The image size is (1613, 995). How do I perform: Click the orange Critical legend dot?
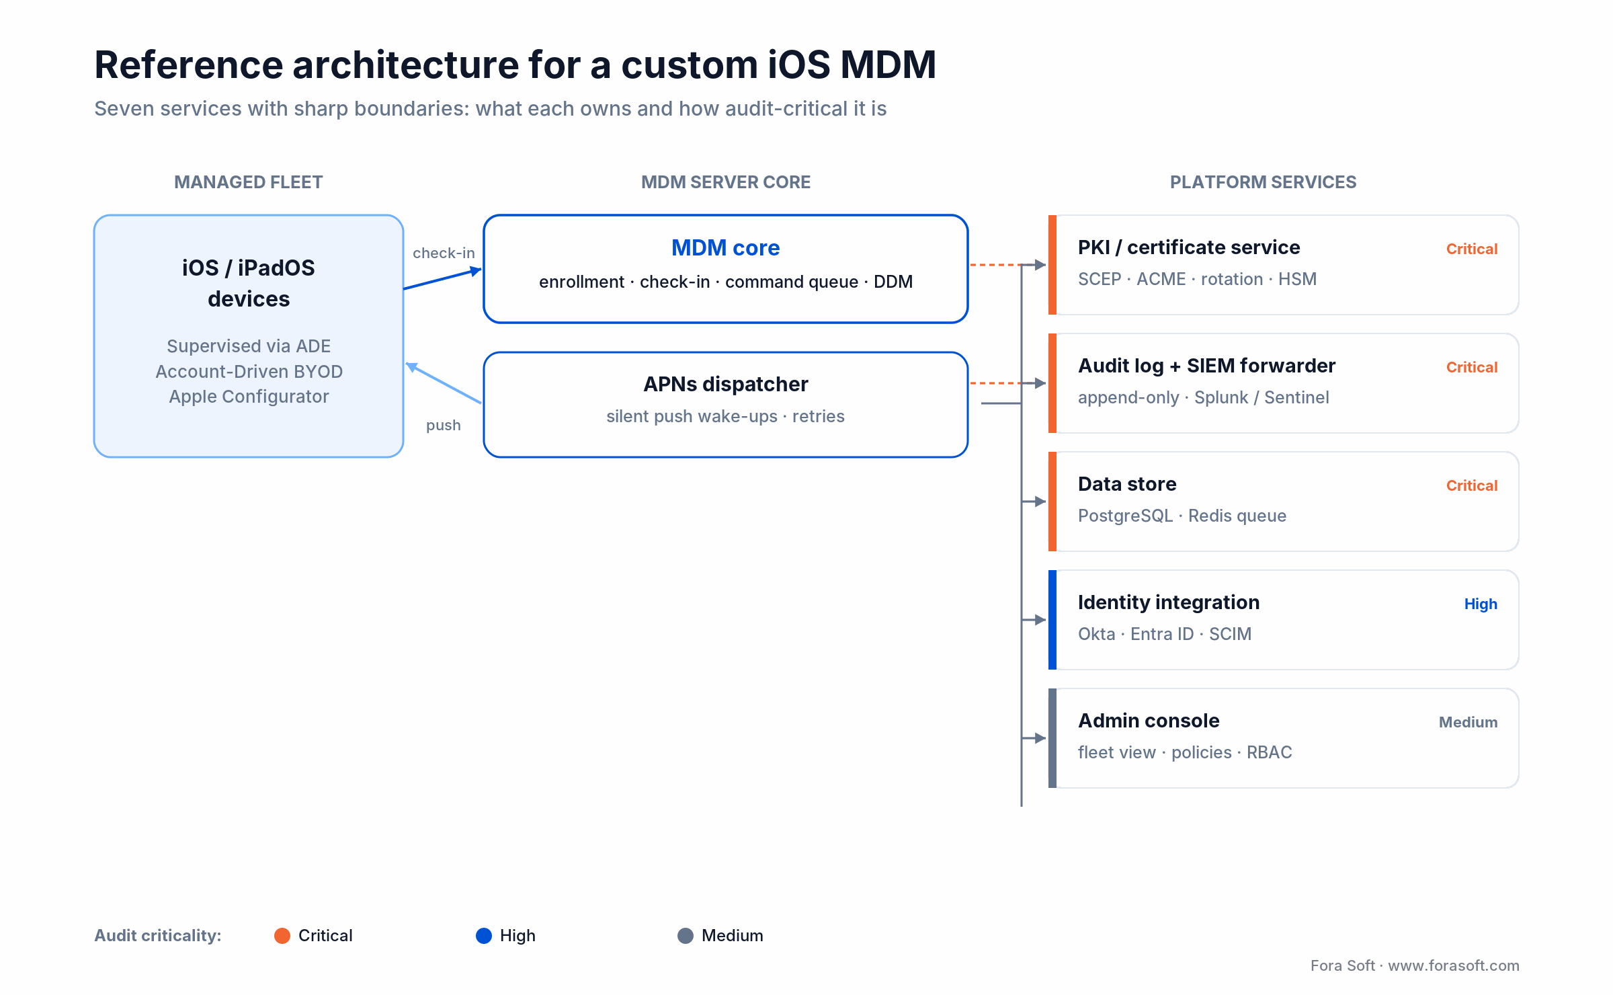coord(282,936)
